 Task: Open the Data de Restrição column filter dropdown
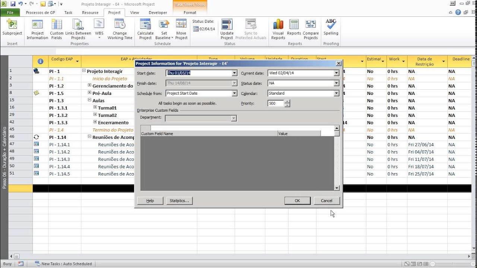[x=444, y=61]
